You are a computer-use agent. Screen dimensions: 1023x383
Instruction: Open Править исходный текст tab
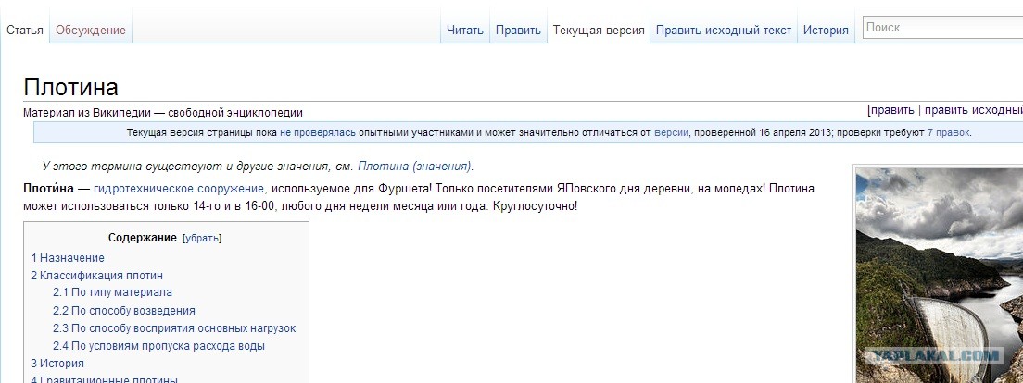[724, 30]
